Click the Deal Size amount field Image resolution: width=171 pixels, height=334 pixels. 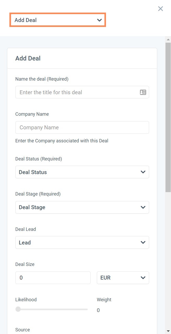point(53,278)
